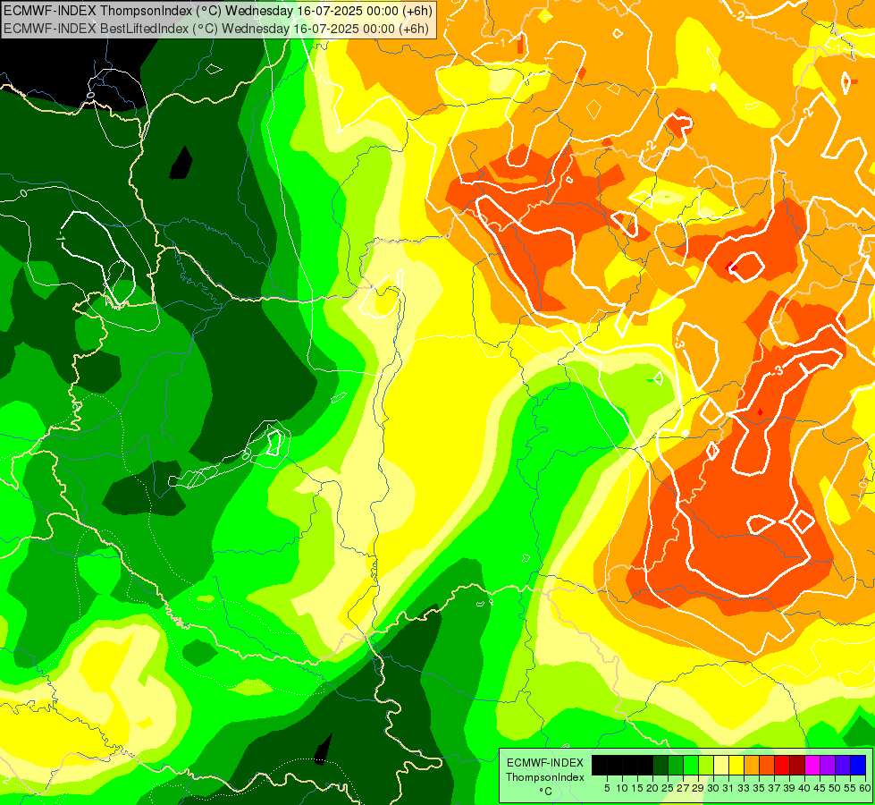Click the ThompsonIndex title line at top

click(x=218, y=11)
